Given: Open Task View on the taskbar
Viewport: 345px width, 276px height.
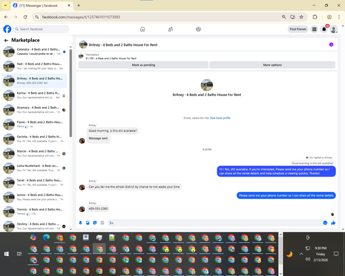Looking at the screenshot, I should click(x=19, y=254).
